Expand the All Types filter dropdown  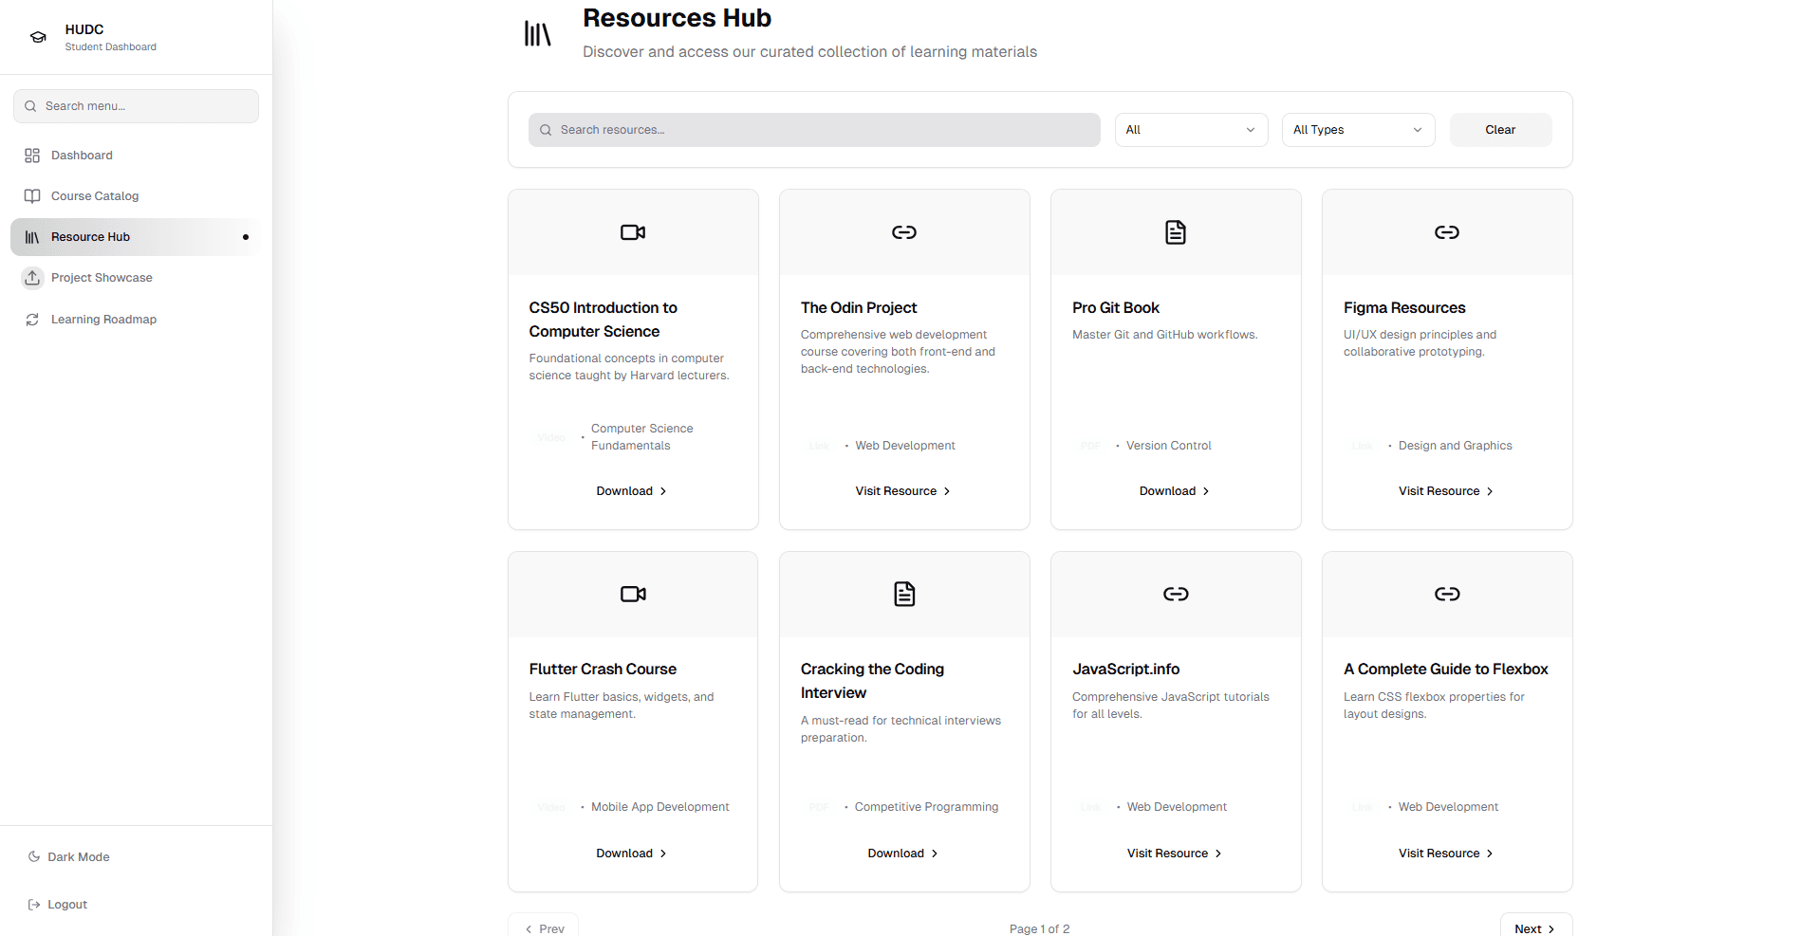[1358, 130]
